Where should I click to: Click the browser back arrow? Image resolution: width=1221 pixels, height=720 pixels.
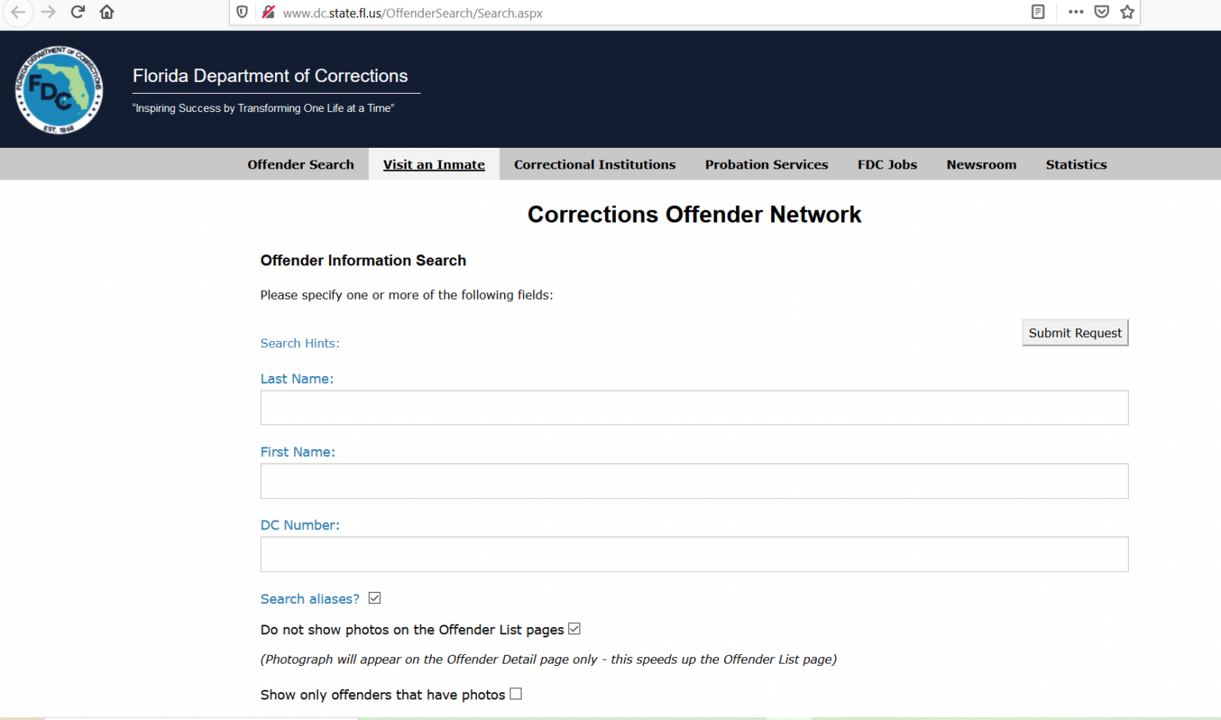[x=18, y=12]
